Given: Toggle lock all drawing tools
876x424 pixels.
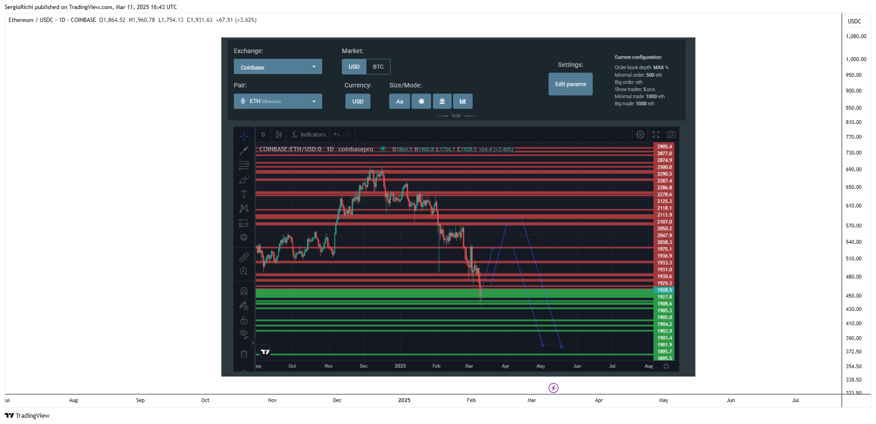Looking at the screenshot, I should click(244, 320).
